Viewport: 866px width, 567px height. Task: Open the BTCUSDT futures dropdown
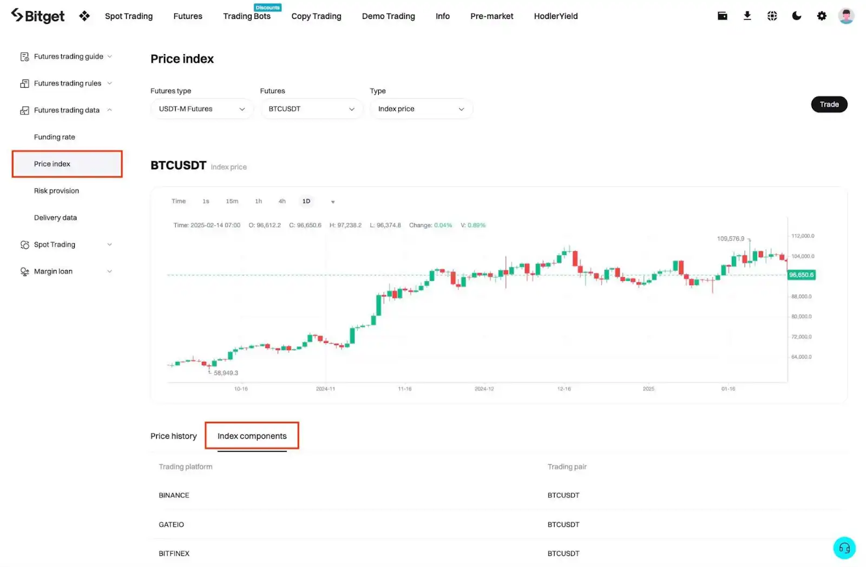[x=311, y=109]
